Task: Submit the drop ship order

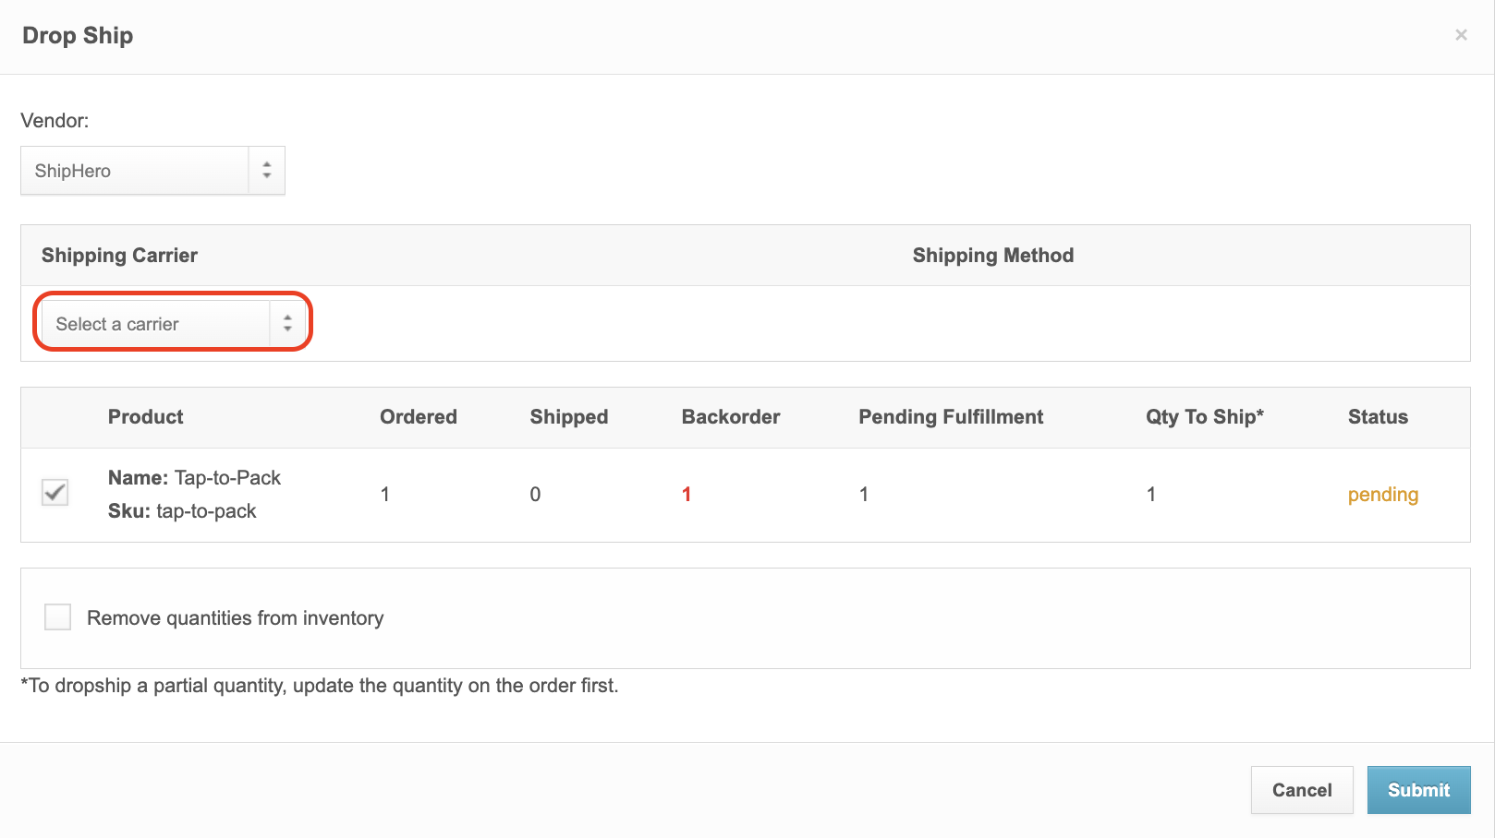Action: click(1418, 790)
